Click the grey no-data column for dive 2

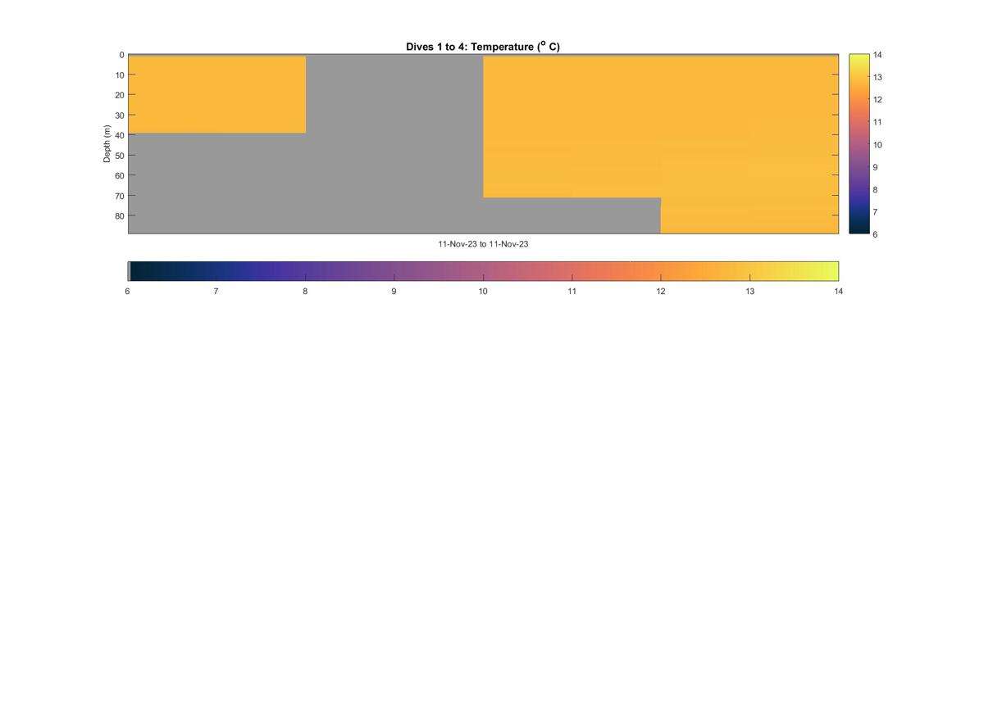(394, 143)
